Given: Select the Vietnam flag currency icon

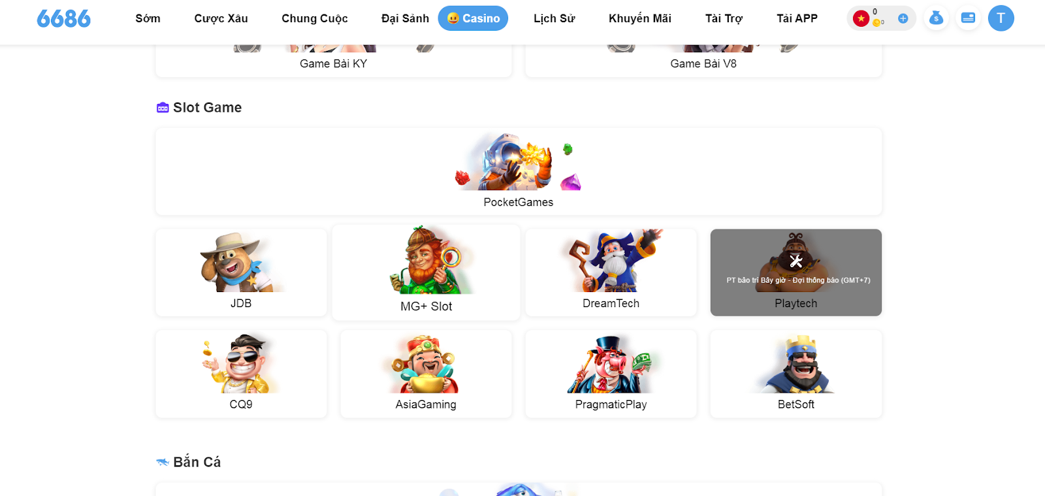Looking at the screenshot, I should pos(861,18).
